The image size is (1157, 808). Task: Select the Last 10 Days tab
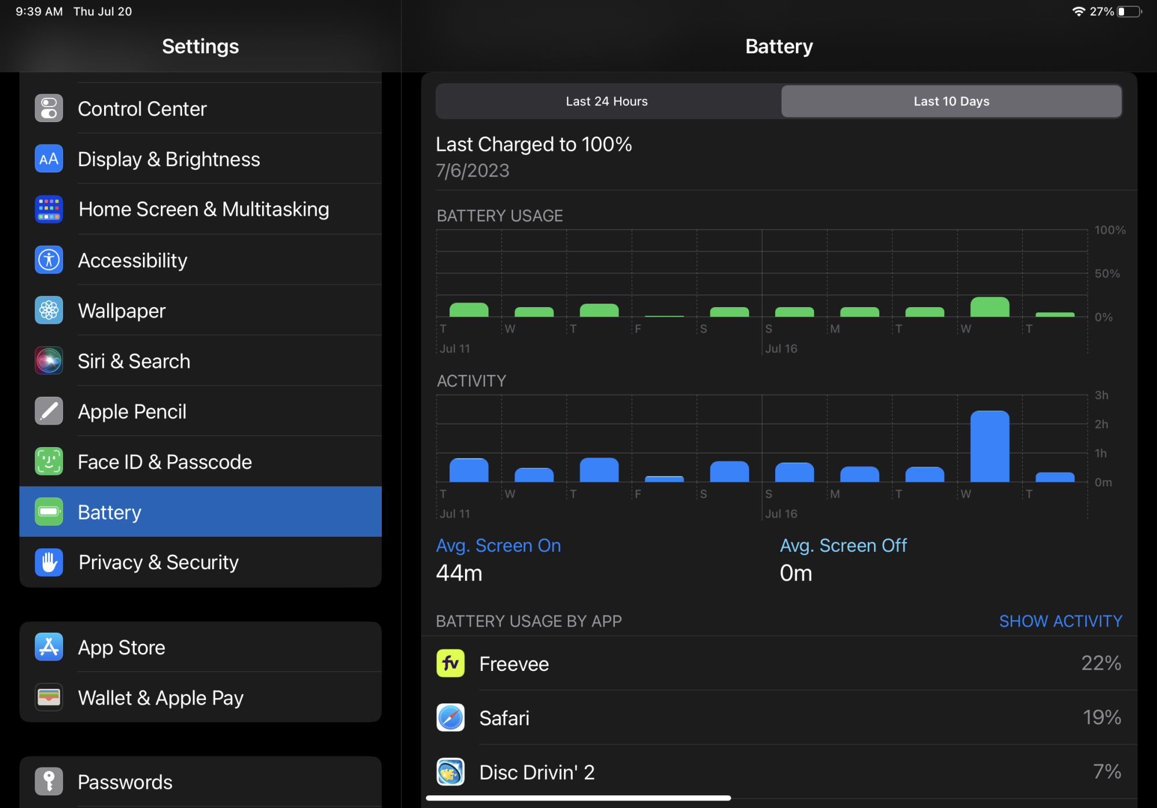click(x=951, y=101)
